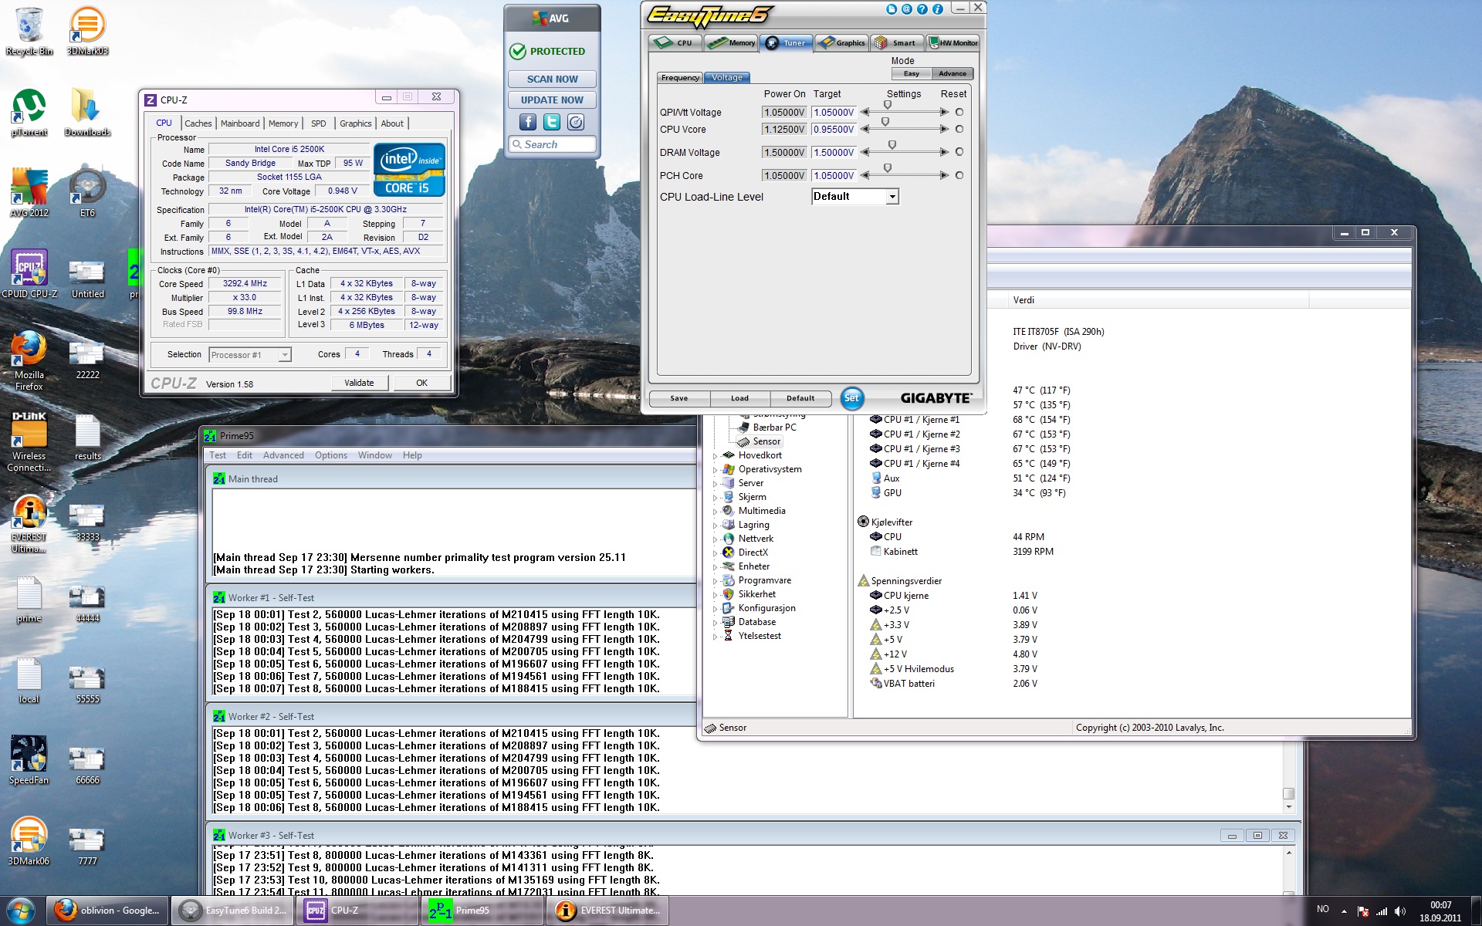Select the Frequency sub-tab in EasyTune6
Image resolution: width=1482 pixels, height=926 pixels.
pyautogui.click(x=680, y=78)
